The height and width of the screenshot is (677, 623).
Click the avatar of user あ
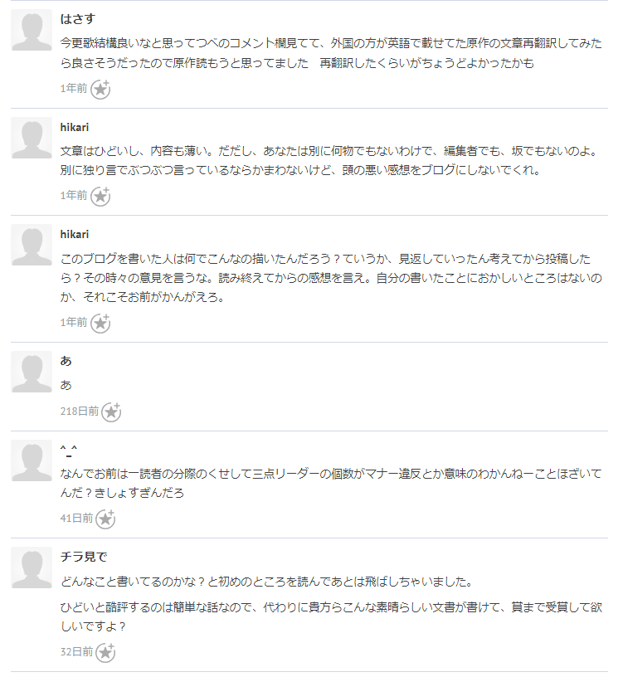(32, 372)
